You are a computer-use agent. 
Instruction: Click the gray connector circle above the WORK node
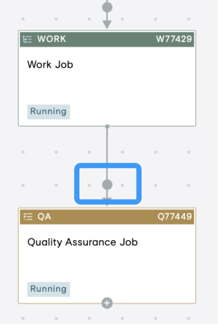click(x=107, y=7)
